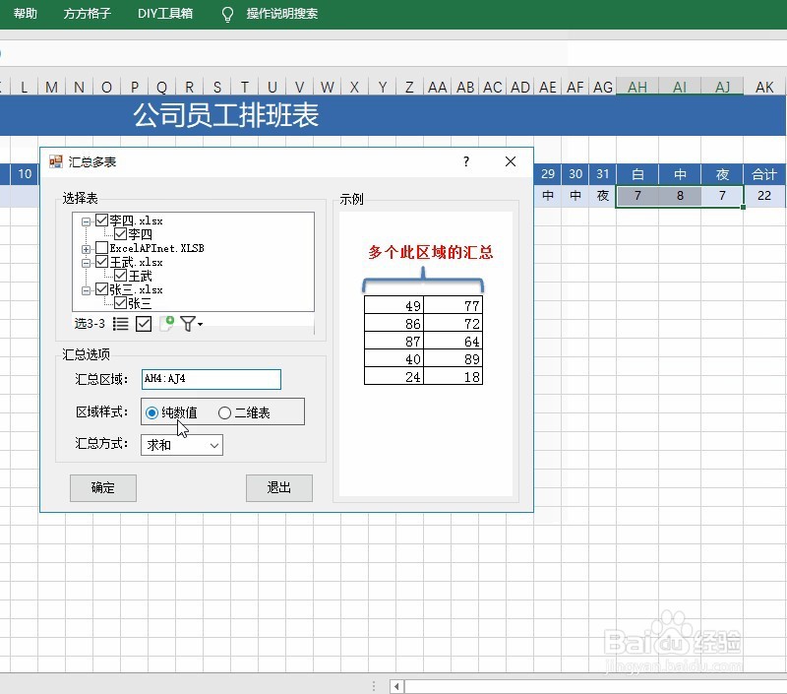The image size is (787, 694).
Task: Open the 汇总方式 dropdown showing 求和
Action: (x=213, y=445)
